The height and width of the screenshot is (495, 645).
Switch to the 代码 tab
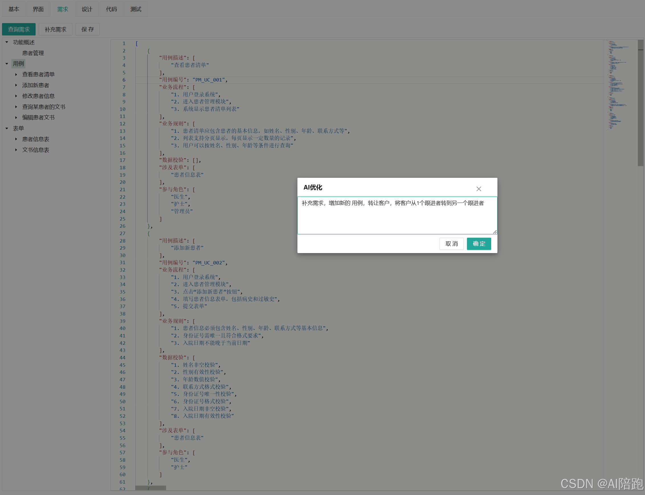tap(111, 9)
